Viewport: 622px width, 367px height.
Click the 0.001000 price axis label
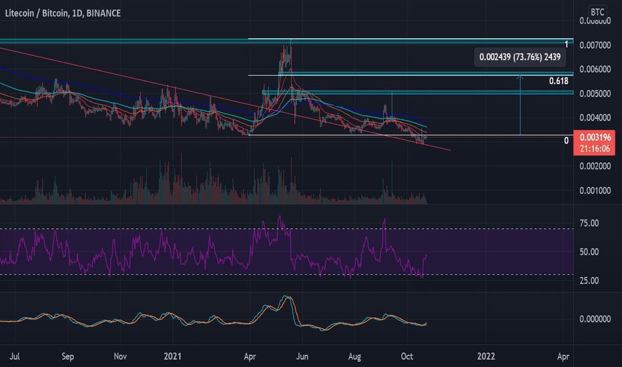[x=595, y=191]
